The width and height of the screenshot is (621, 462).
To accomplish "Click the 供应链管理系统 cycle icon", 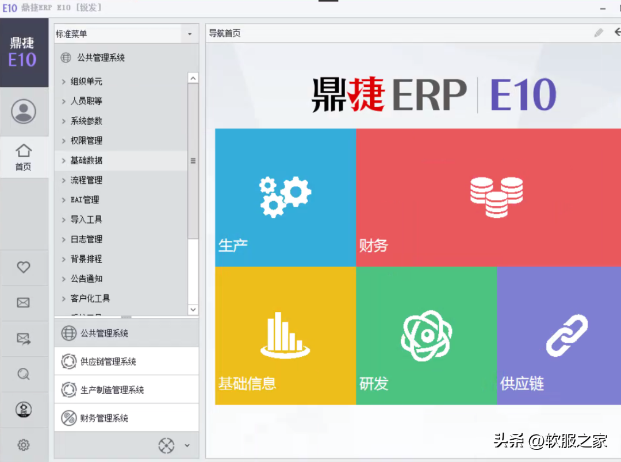I will pos(68,361).
